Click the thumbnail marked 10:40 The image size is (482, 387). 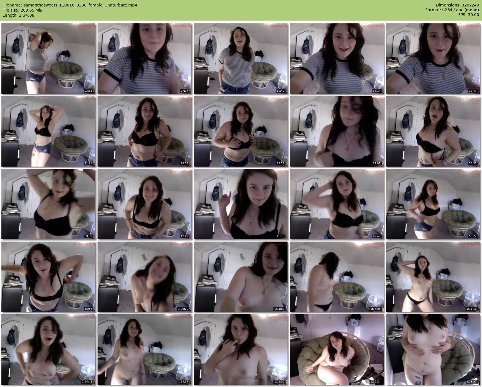click(241, 59)
